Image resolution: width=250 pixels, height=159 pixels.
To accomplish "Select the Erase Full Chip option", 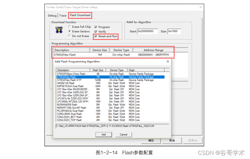I will [x=80, y=27].
